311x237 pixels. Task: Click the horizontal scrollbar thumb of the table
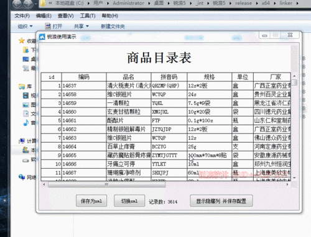(107, 184)
